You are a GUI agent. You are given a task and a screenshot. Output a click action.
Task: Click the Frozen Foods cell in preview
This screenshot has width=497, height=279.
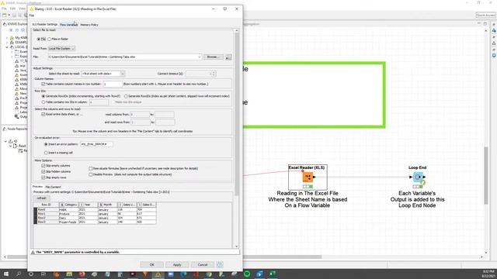[x=68, y=222]
